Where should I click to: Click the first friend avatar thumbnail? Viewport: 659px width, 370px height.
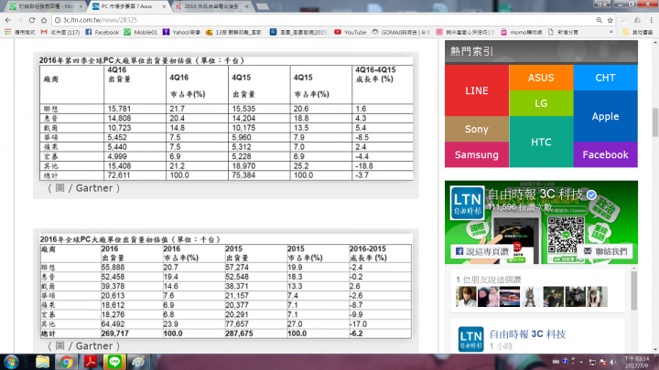coord(466,297)
